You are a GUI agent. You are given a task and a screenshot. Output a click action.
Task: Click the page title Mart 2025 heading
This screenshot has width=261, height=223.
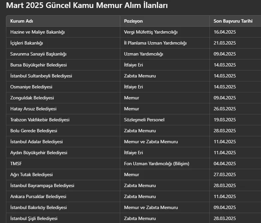point(87,5)
